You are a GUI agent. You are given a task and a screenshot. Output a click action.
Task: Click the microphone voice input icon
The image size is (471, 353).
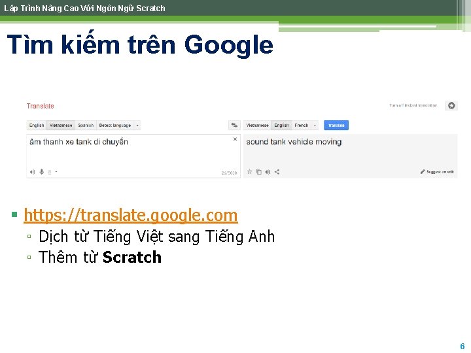tap(42, 172)
